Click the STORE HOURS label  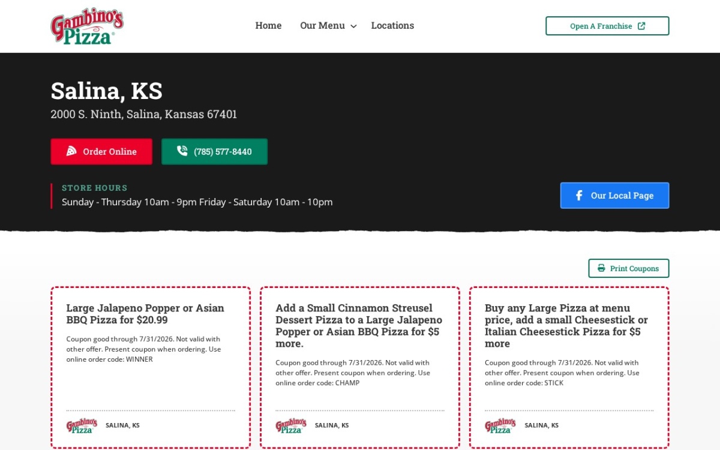tap(95, 188)
